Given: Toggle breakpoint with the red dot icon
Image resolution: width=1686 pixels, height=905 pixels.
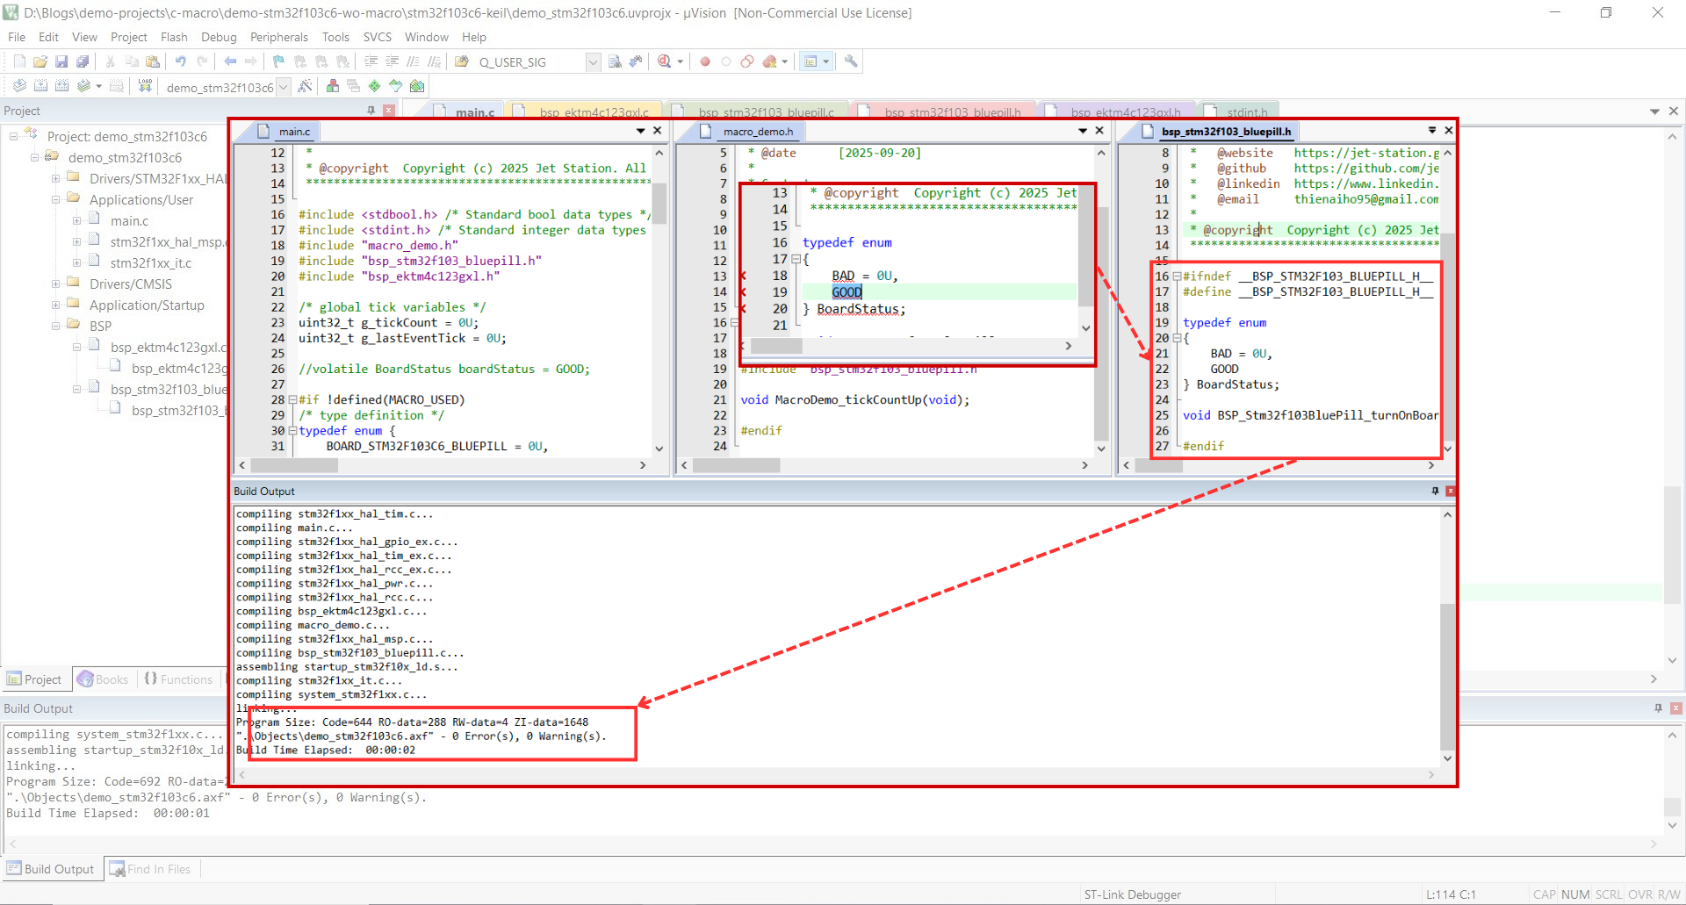Looking at the screenshot, I should click(x=704, y=61).
